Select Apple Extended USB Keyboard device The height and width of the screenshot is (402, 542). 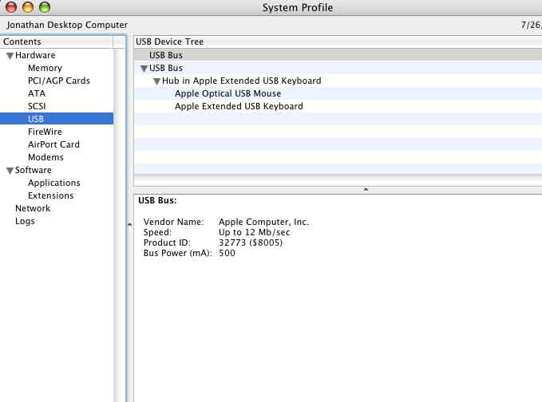click(x=239, y=107)
